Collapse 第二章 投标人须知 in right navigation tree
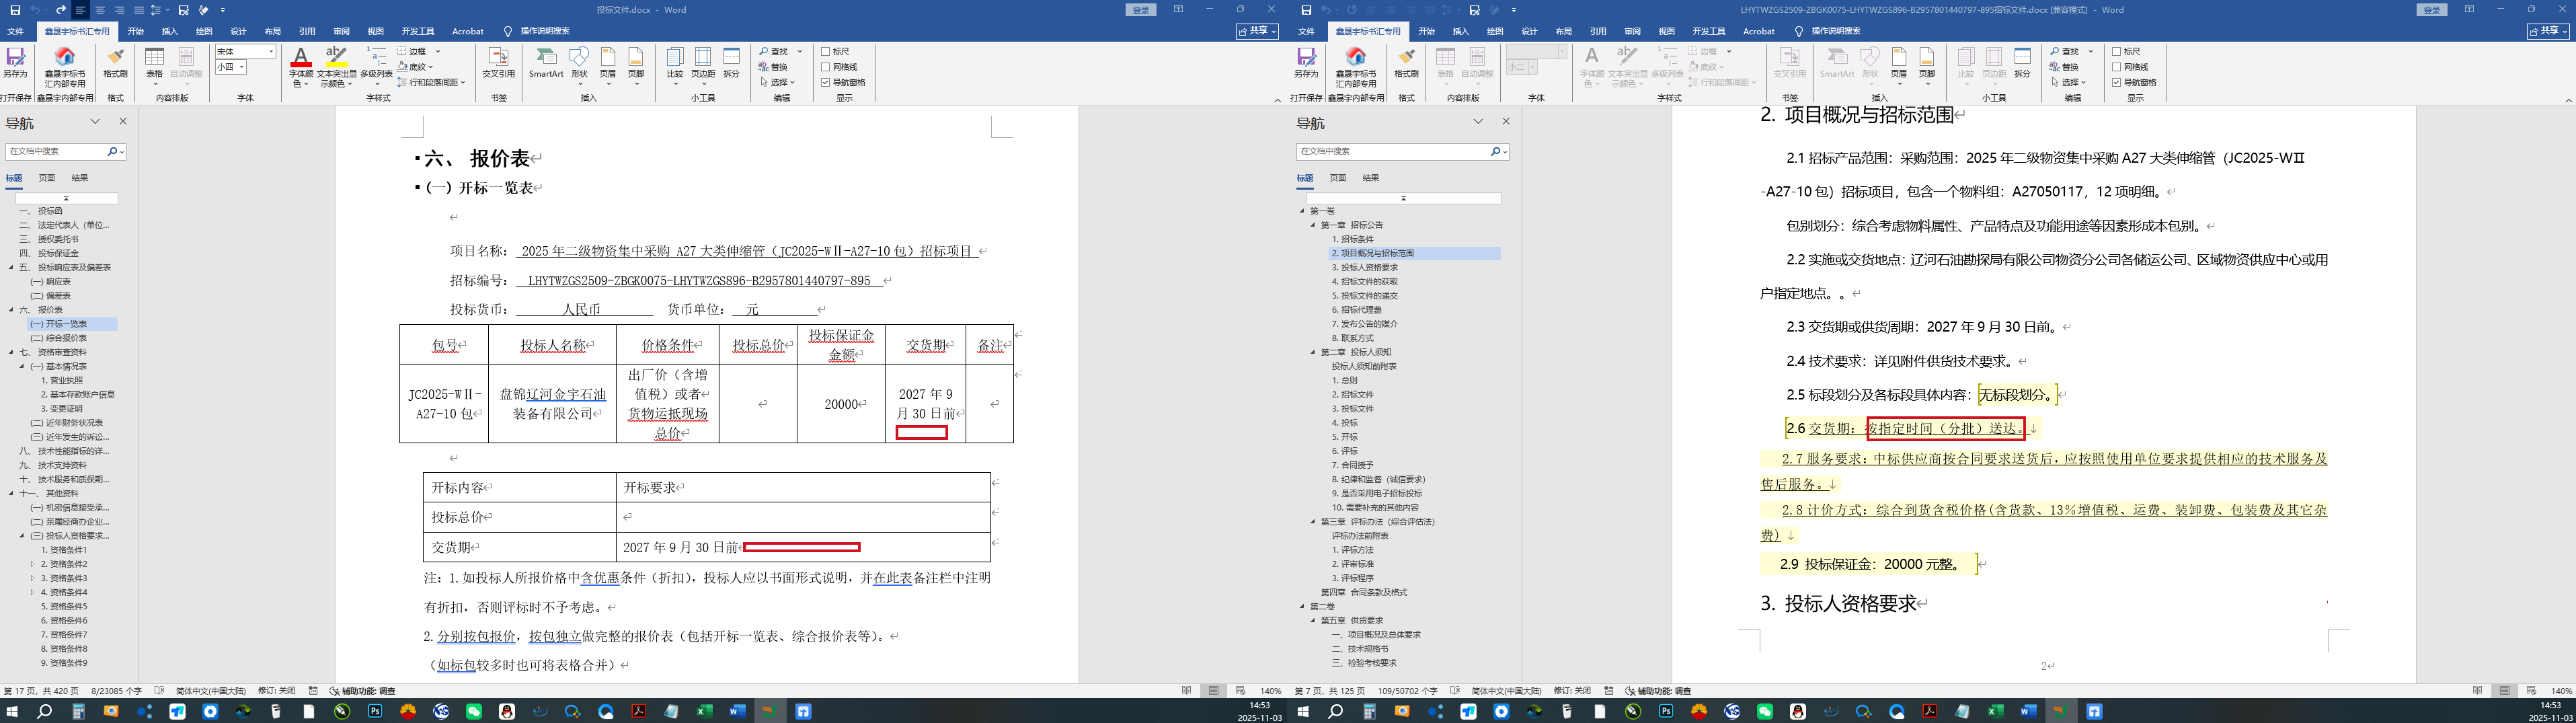Viewport: 2576px width, 723px height. [x=1314, y=352]
